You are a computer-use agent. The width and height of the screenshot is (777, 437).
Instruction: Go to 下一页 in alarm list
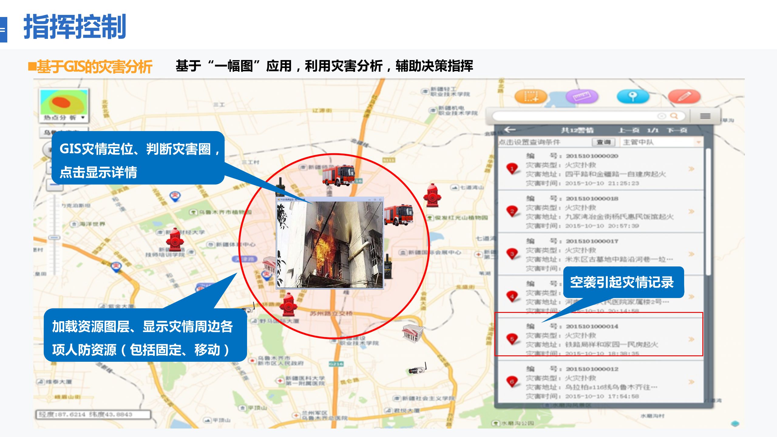[x=677, y=130]
